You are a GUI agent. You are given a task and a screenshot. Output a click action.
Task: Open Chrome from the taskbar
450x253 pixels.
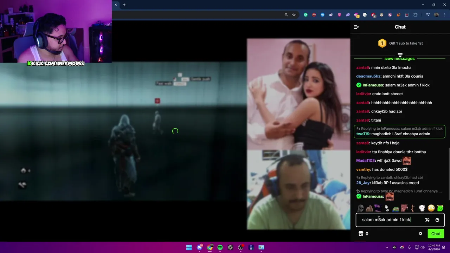(x=210, y=247)
